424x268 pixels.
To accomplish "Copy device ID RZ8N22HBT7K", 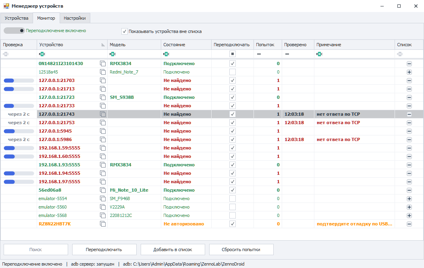I will (x=103, y=224).
